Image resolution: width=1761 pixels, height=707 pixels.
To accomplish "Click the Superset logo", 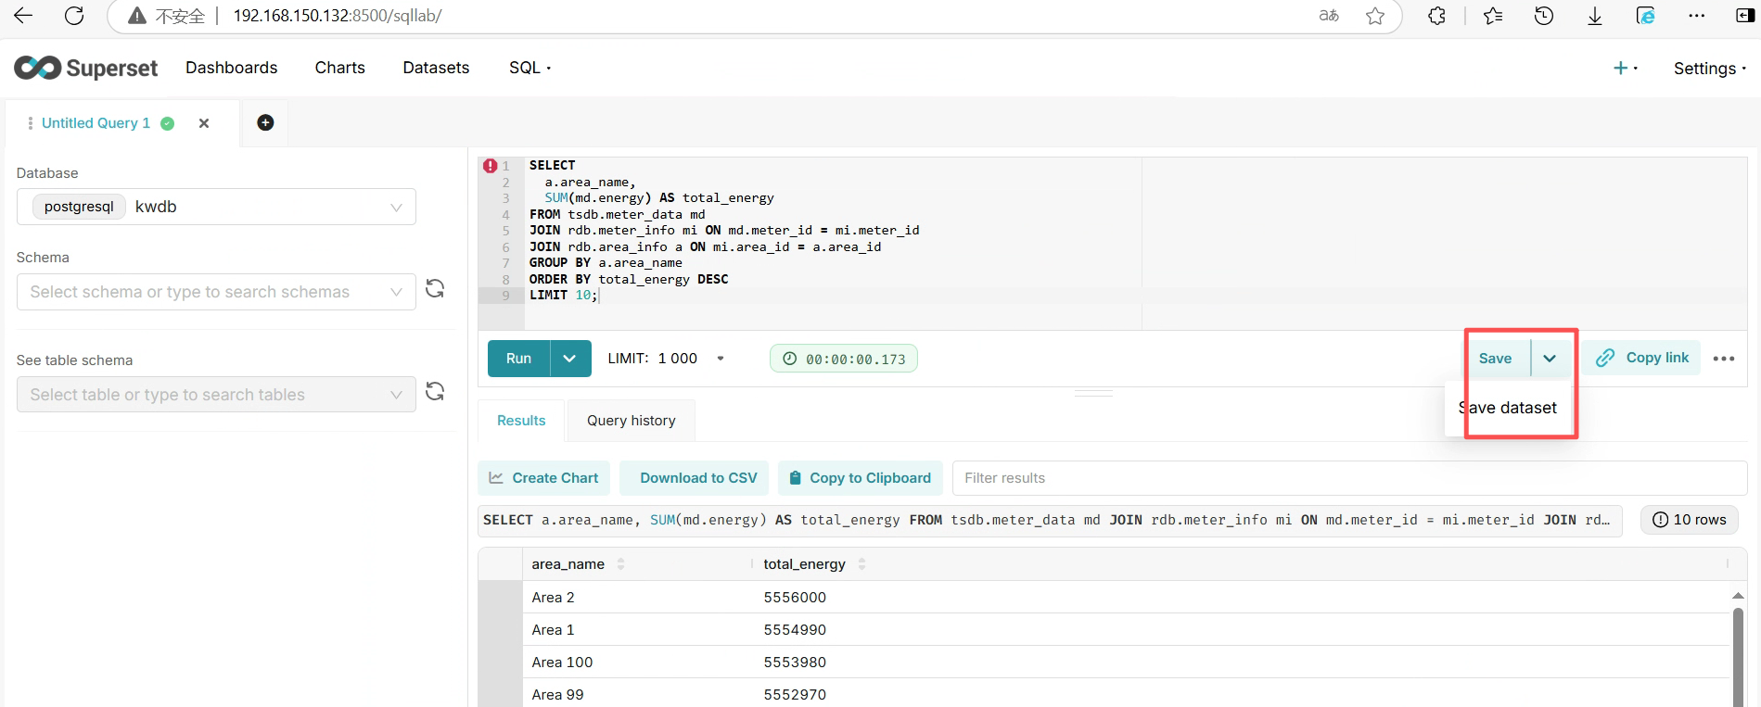I will click(86, 68).
